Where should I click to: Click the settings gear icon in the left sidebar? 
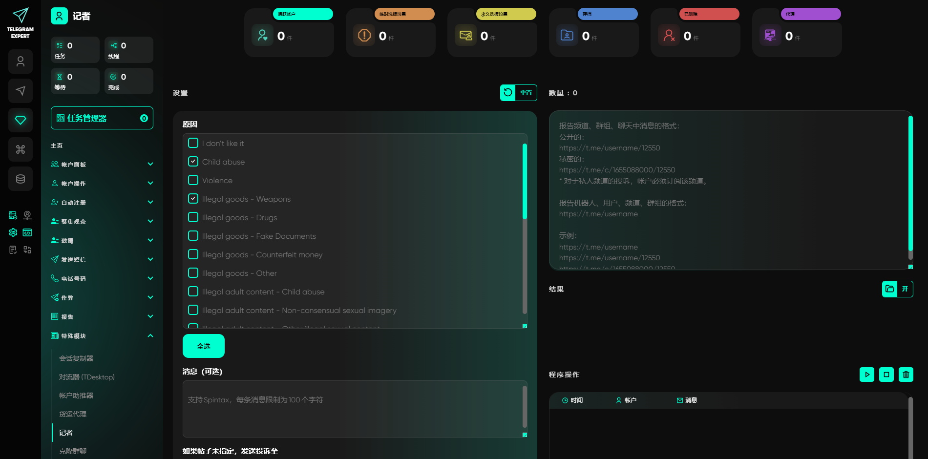pos(13,232)
